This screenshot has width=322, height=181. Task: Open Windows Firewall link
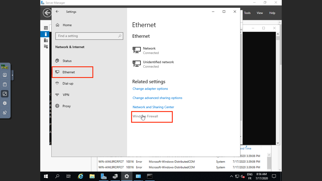coord(145,116)
